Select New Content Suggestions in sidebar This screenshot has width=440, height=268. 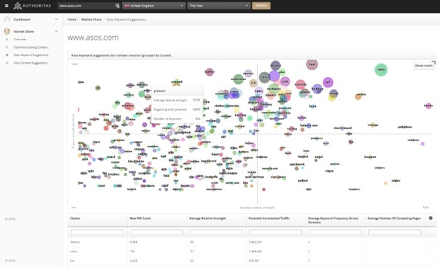click(30, 63)
